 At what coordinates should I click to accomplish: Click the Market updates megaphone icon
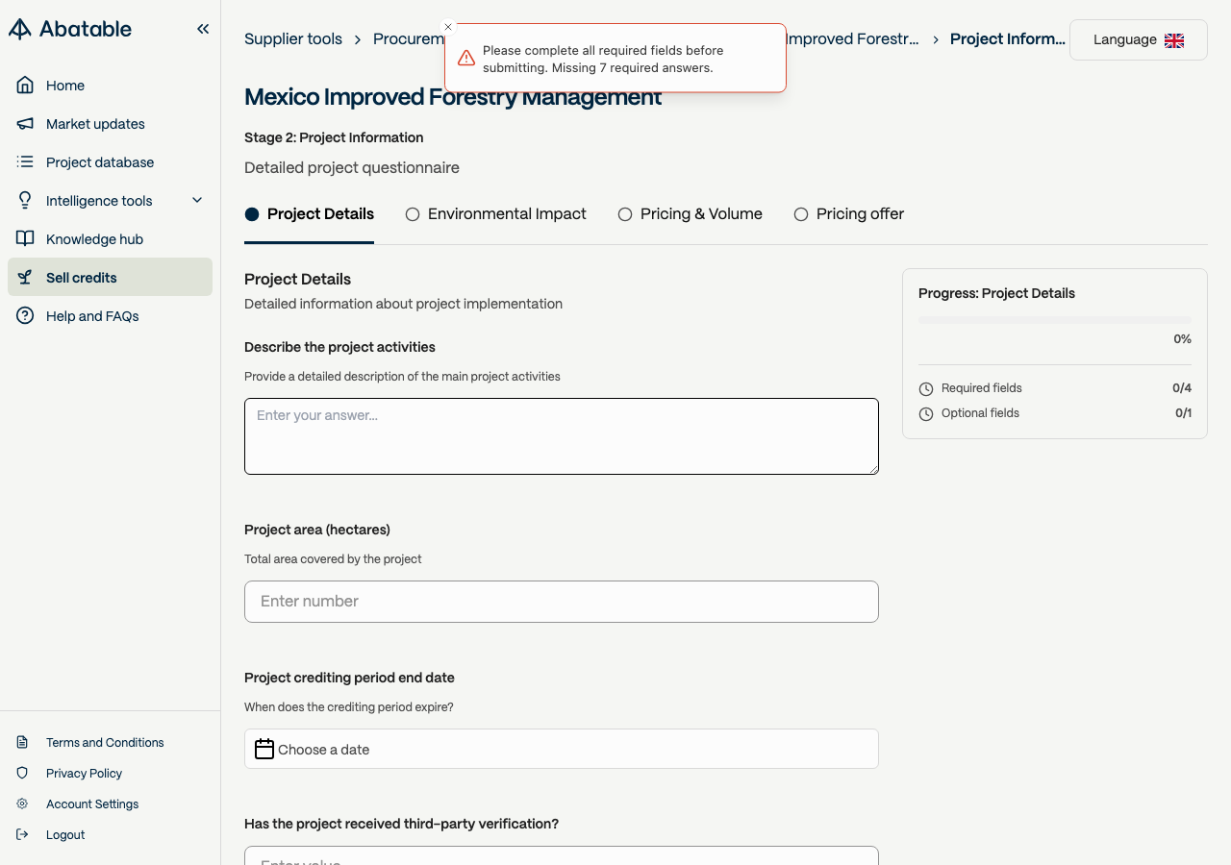(x=25, y=124)
